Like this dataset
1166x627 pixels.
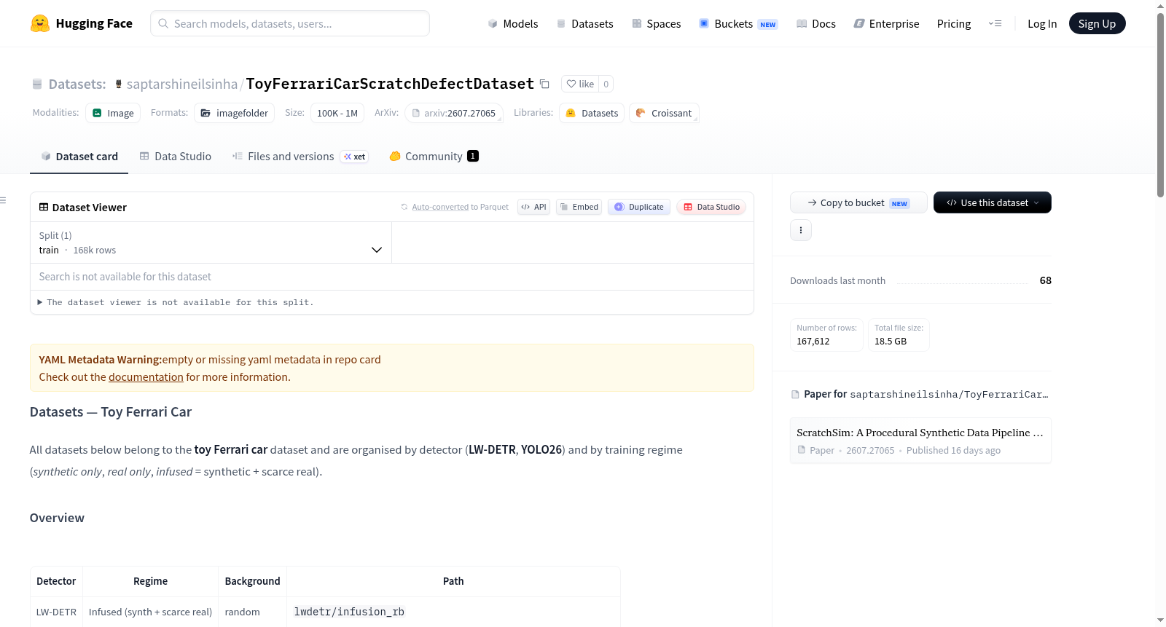click(581, 84)
